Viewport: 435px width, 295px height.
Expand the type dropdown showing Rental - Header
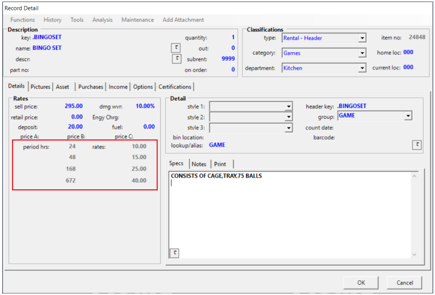[x=362, y=38]
